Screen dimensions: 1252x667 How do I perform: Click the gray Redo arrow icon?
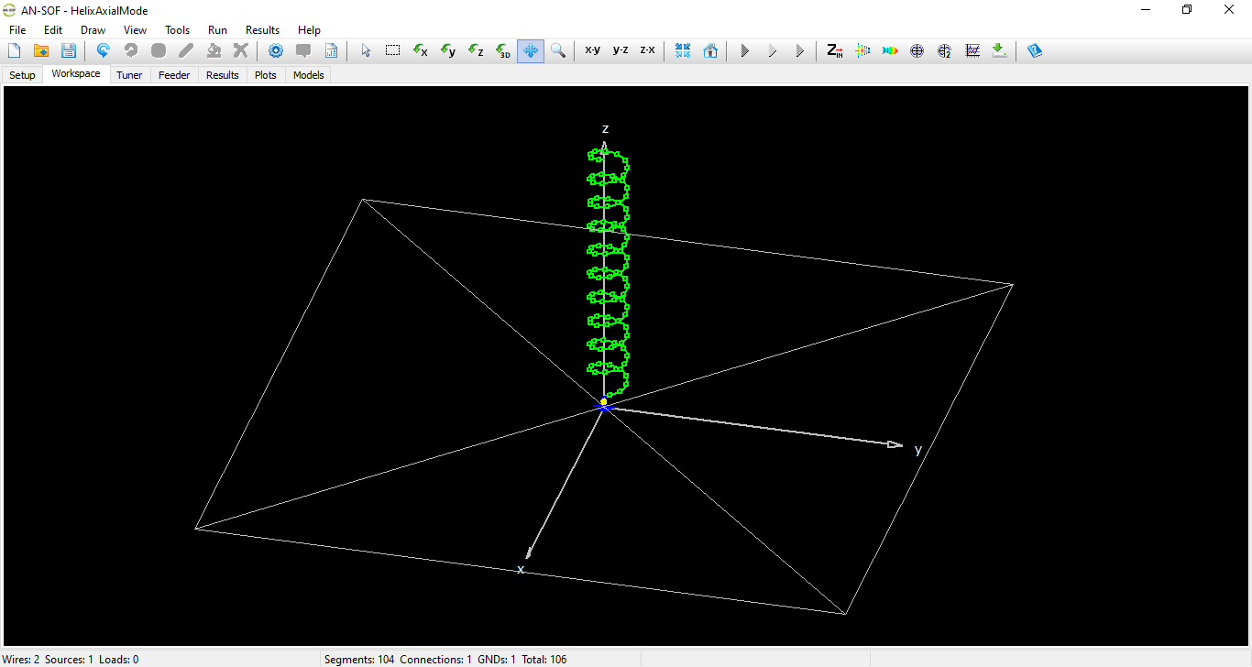(130, 50)
